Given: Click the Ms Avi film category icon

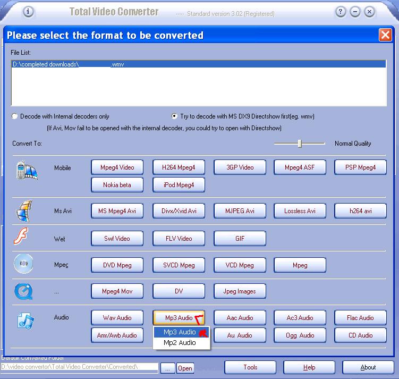Looking at the screenshot, I should tap(24, 210).
